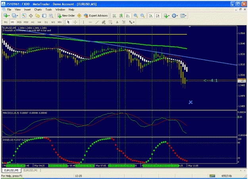The width and height of the screenshot is (248, 179).
Task: Switch to Candlesticks chart display
Action: [x=121, y=15]
